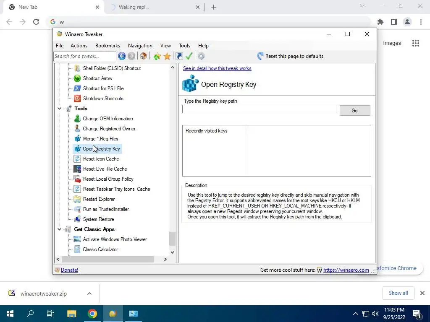
Task: Click the Activate Windows Photo Viewer icon
Action: point(77,239)
